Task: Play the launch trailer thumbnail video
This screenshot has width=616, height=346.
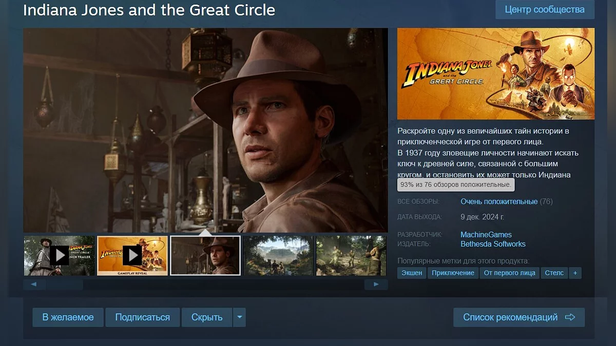Action: tap(60, 255)
